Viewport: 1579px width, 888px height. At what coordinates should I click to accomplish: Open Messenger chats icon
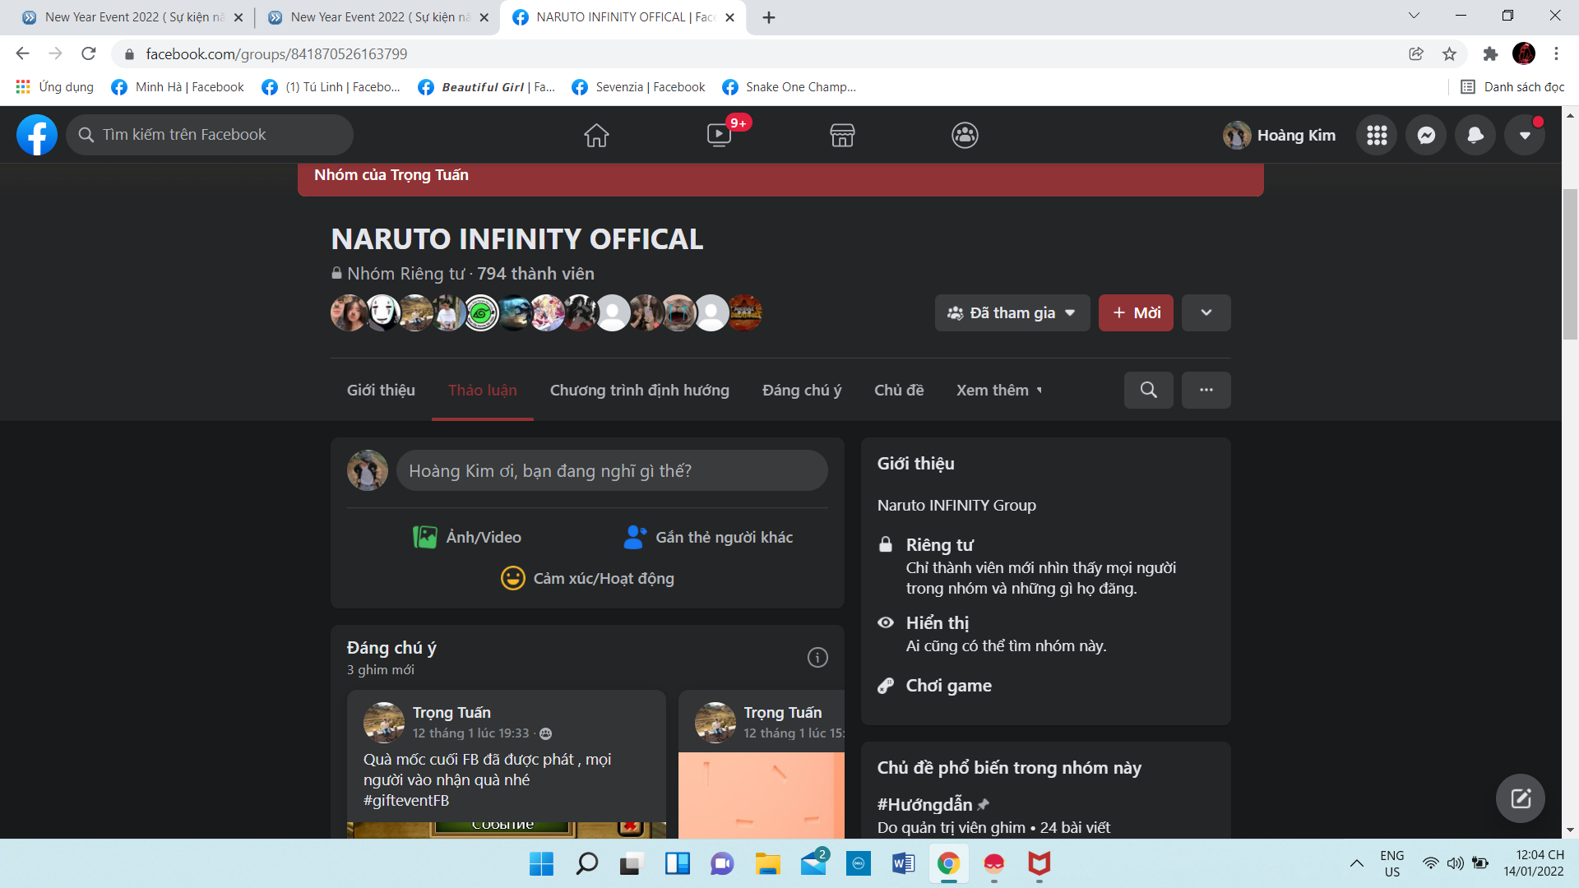[1426, 135]
